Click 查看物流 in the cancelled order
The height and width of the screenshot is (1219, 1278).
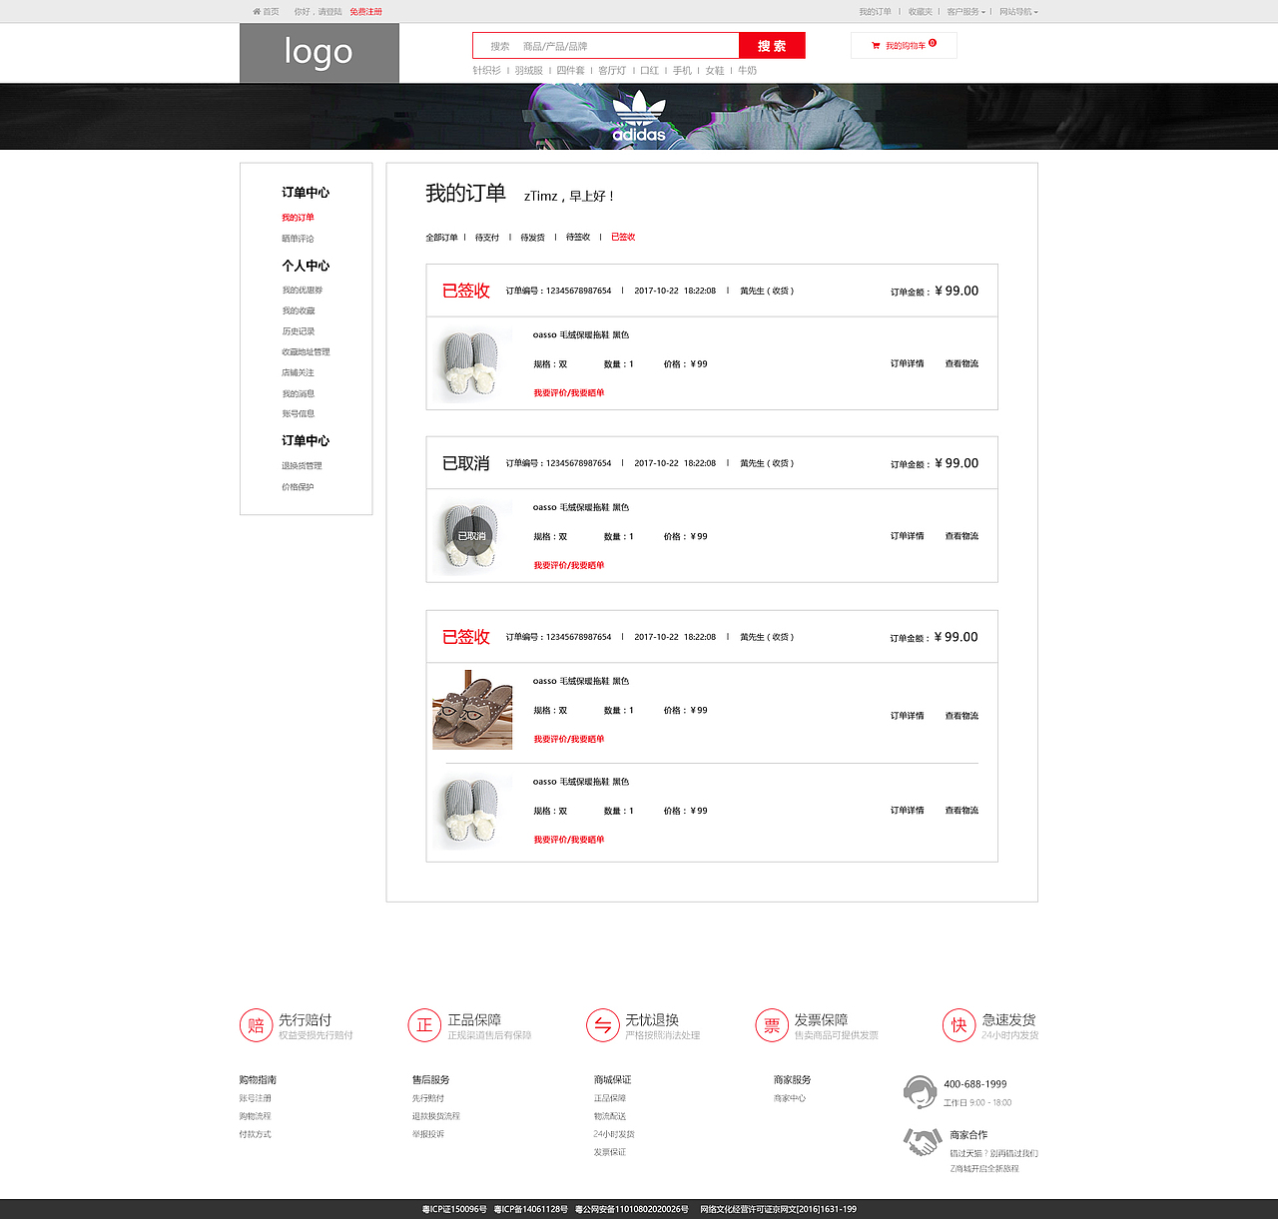961,536
